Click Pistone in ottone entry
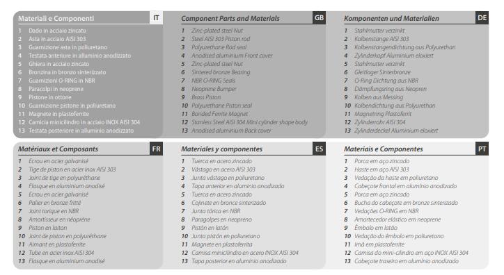This screenshot has width=504, height=275. 50,97
